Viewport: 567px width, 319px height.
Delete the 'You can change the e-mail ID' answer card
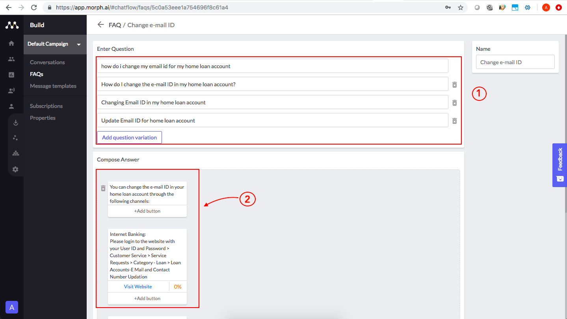(x=103, y=188)
